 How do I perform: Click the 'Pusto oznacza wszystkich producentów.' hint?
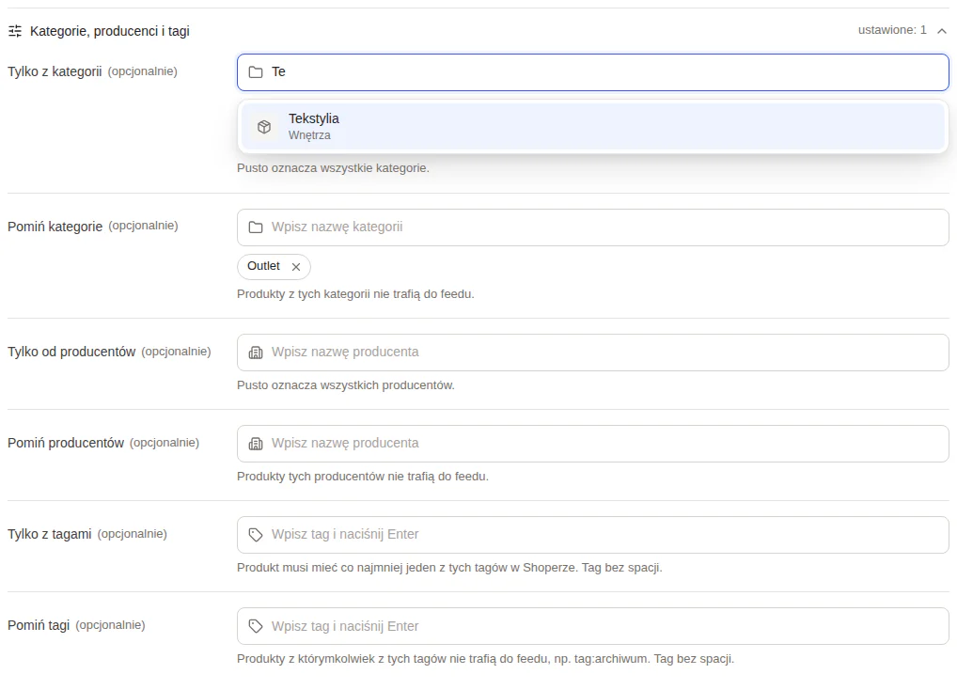tap(345, 385)
